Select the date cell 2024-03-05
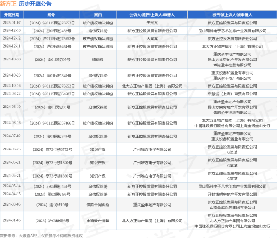This screenshot has width=277, height=238. coord(12,204)
